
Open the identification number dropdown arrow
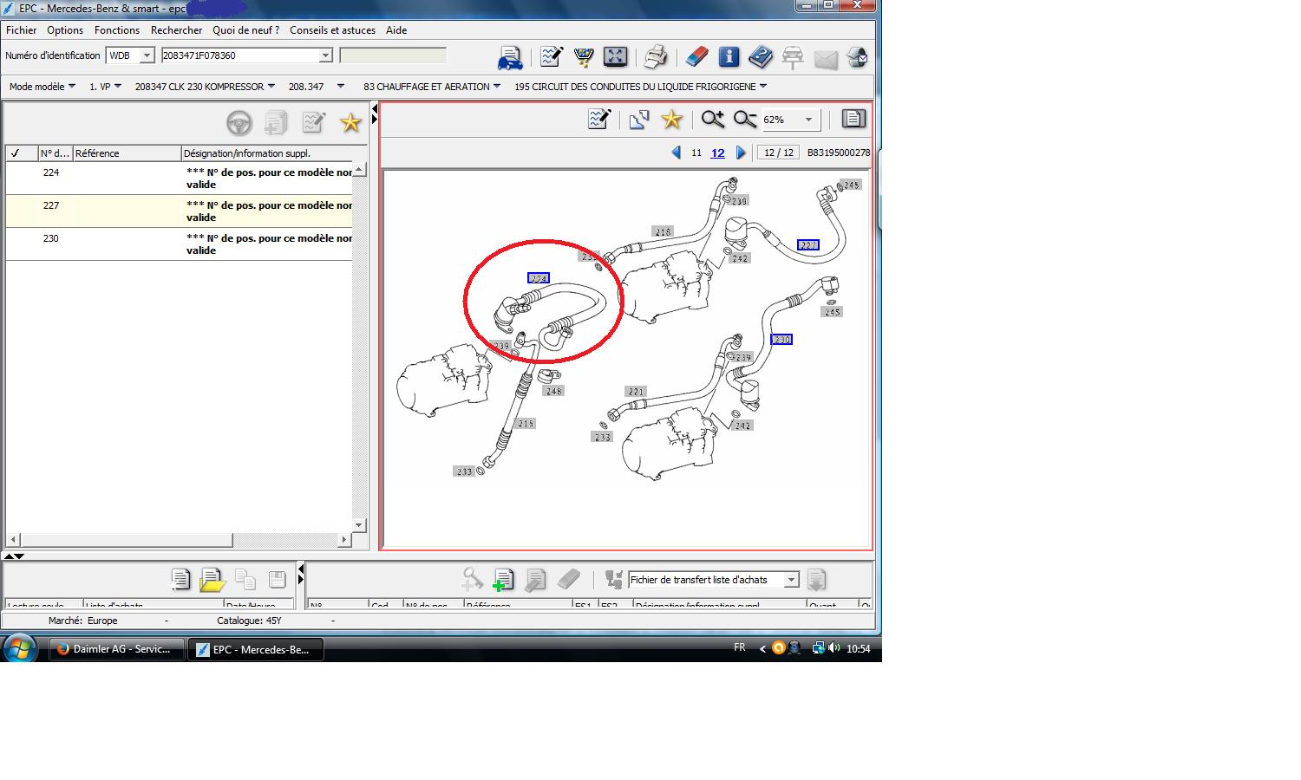(326, 55)
